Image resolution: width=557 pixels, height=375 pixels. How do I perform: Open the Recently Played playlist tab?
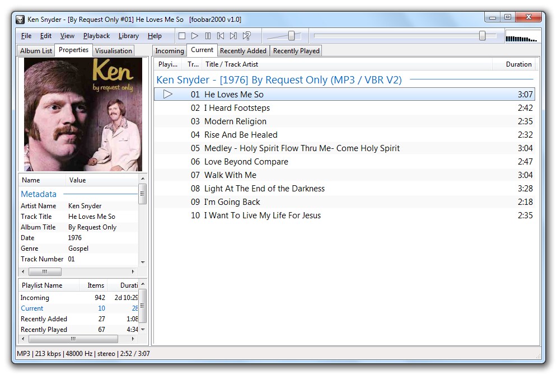(x=296, y=51)
